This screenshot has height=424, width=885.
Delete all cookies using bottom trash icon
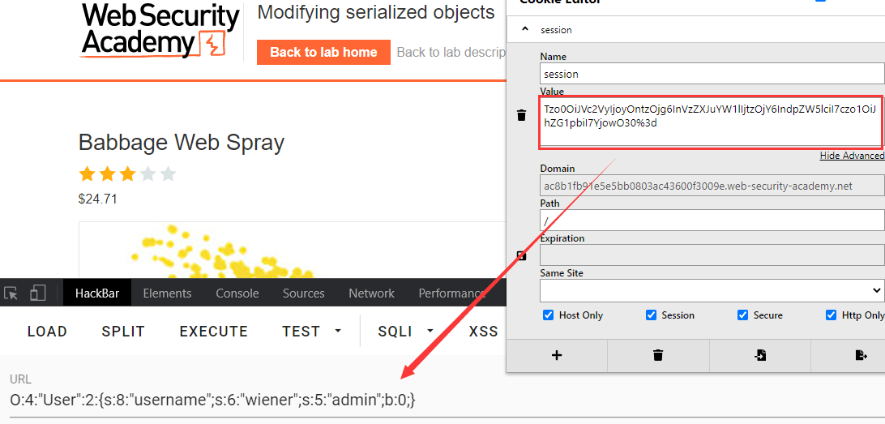(x=658, y=355)
